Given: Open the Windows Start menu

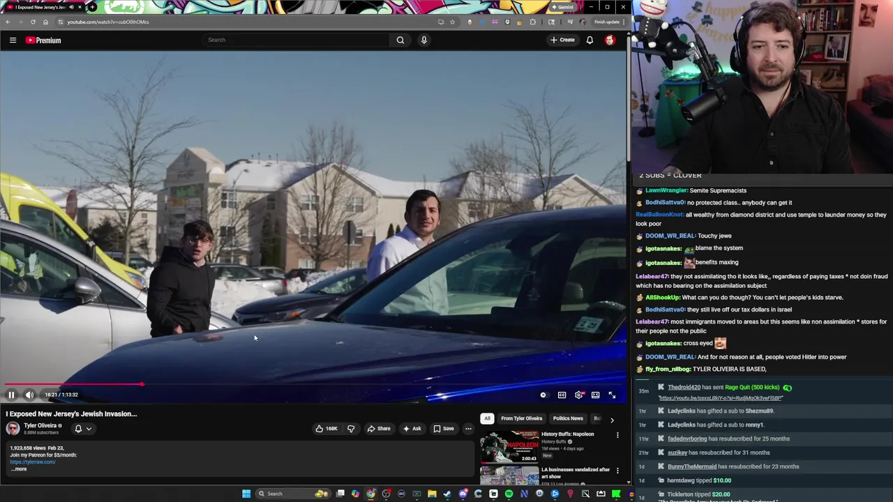Looking at the screenshot, I should click(x=246, y=494).
